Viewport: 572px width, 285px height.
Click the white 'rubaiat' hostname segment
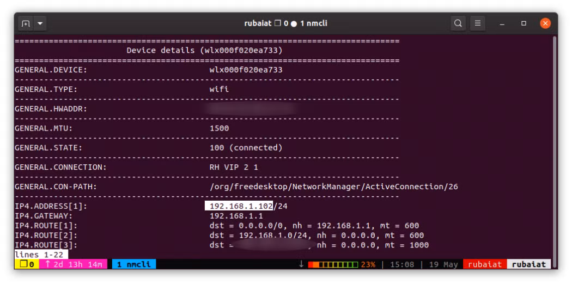tap(529, 264)
